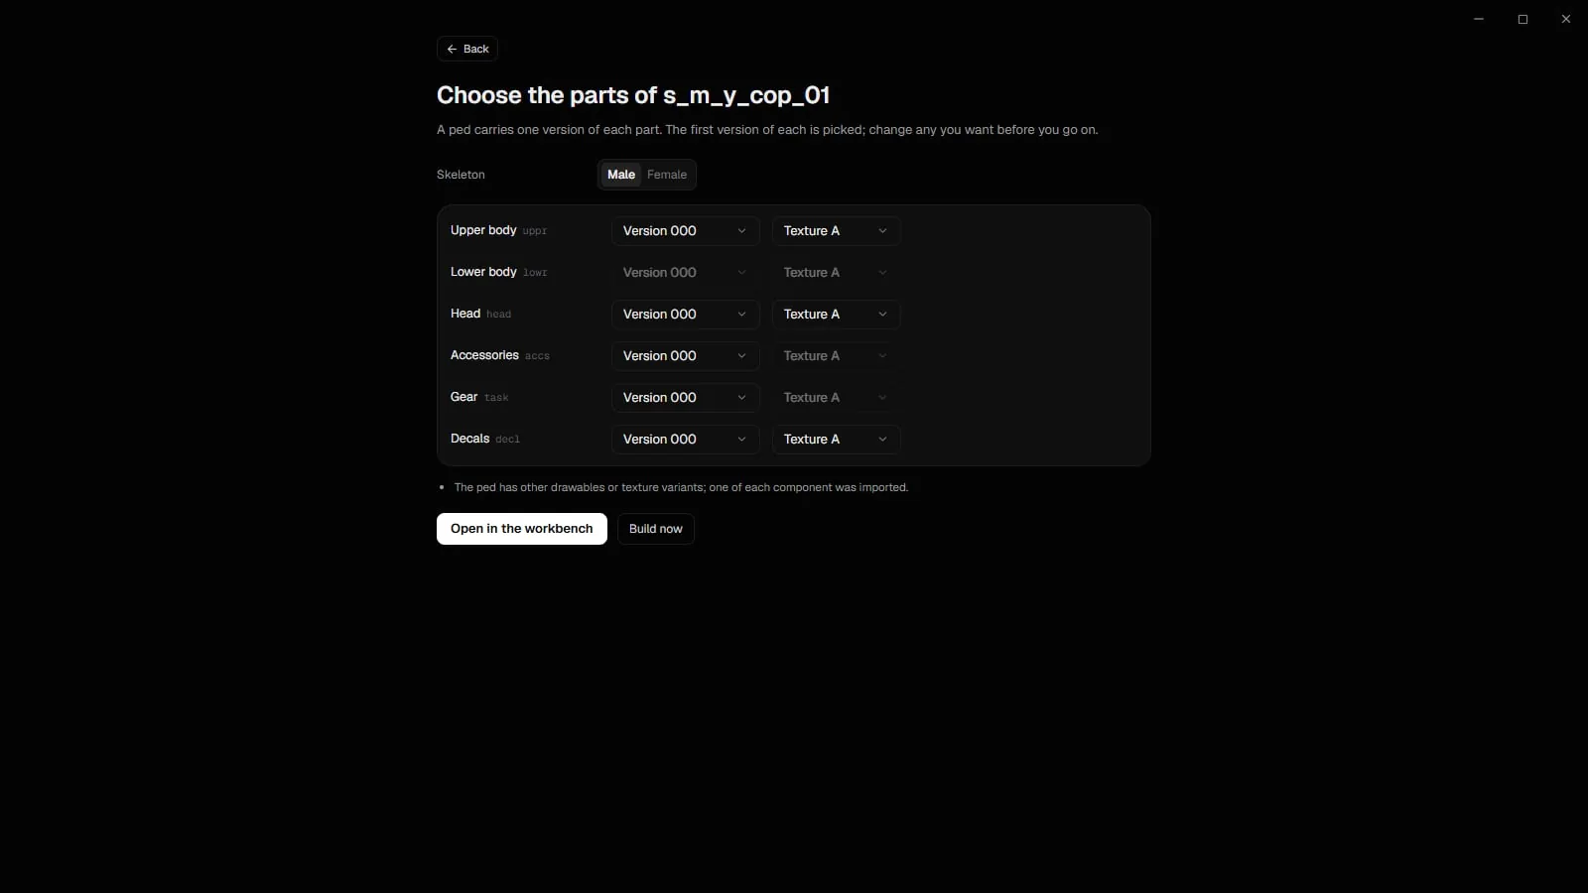Open Head texture dropdown
The width and height of the screenshot is (1588, 893).
click(836, 315)
